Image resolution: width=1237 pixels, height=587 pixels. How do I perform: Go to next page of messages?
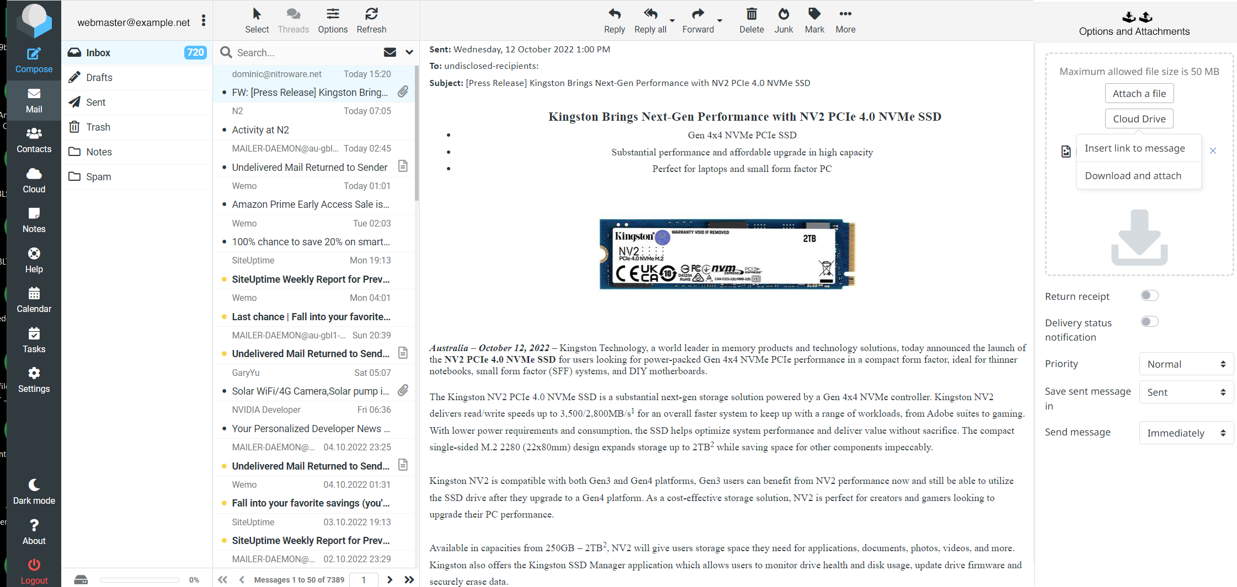pyautogui.click(x=390, y=579)
